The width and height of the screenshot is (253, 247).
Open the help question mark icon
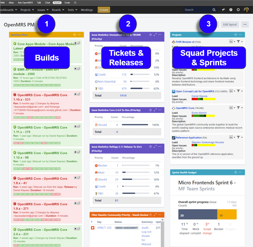coord(231,10)
